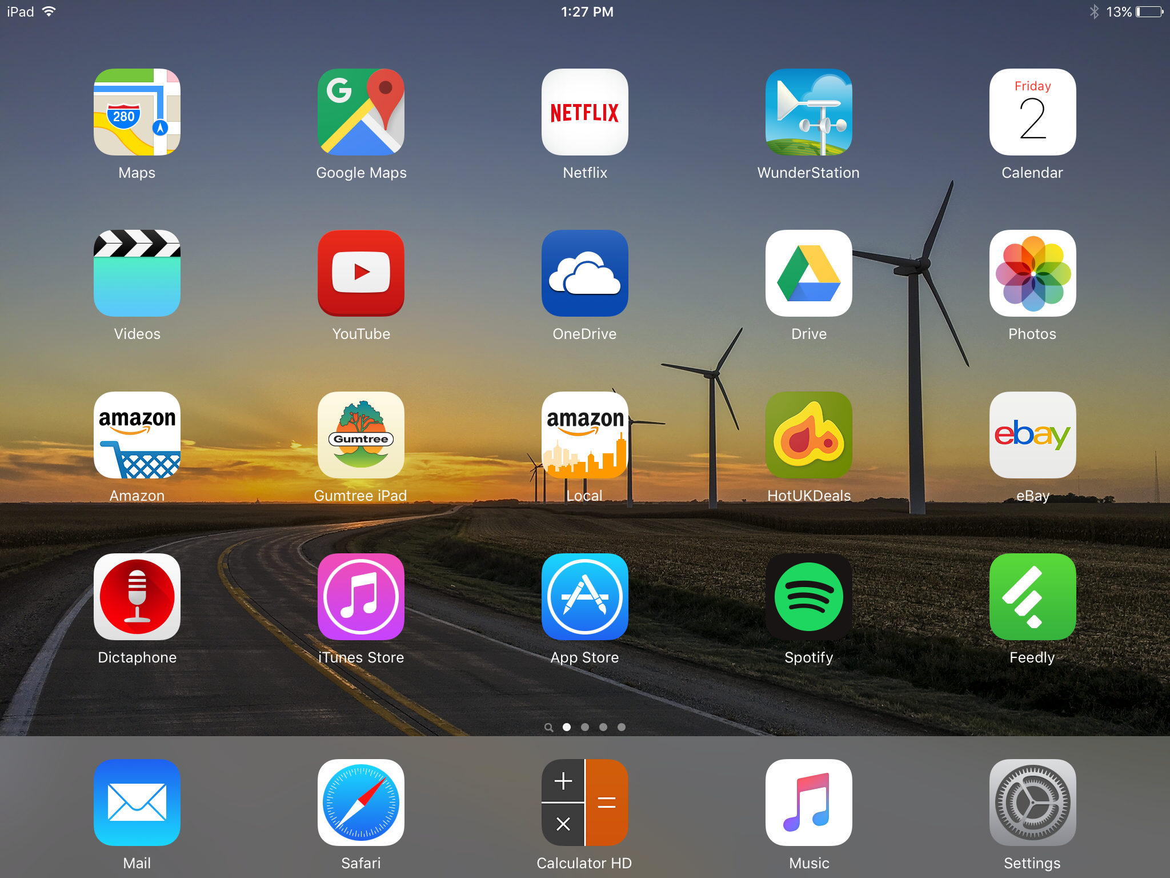
Task: Launch Google Drive
Action: coord(809,273)
